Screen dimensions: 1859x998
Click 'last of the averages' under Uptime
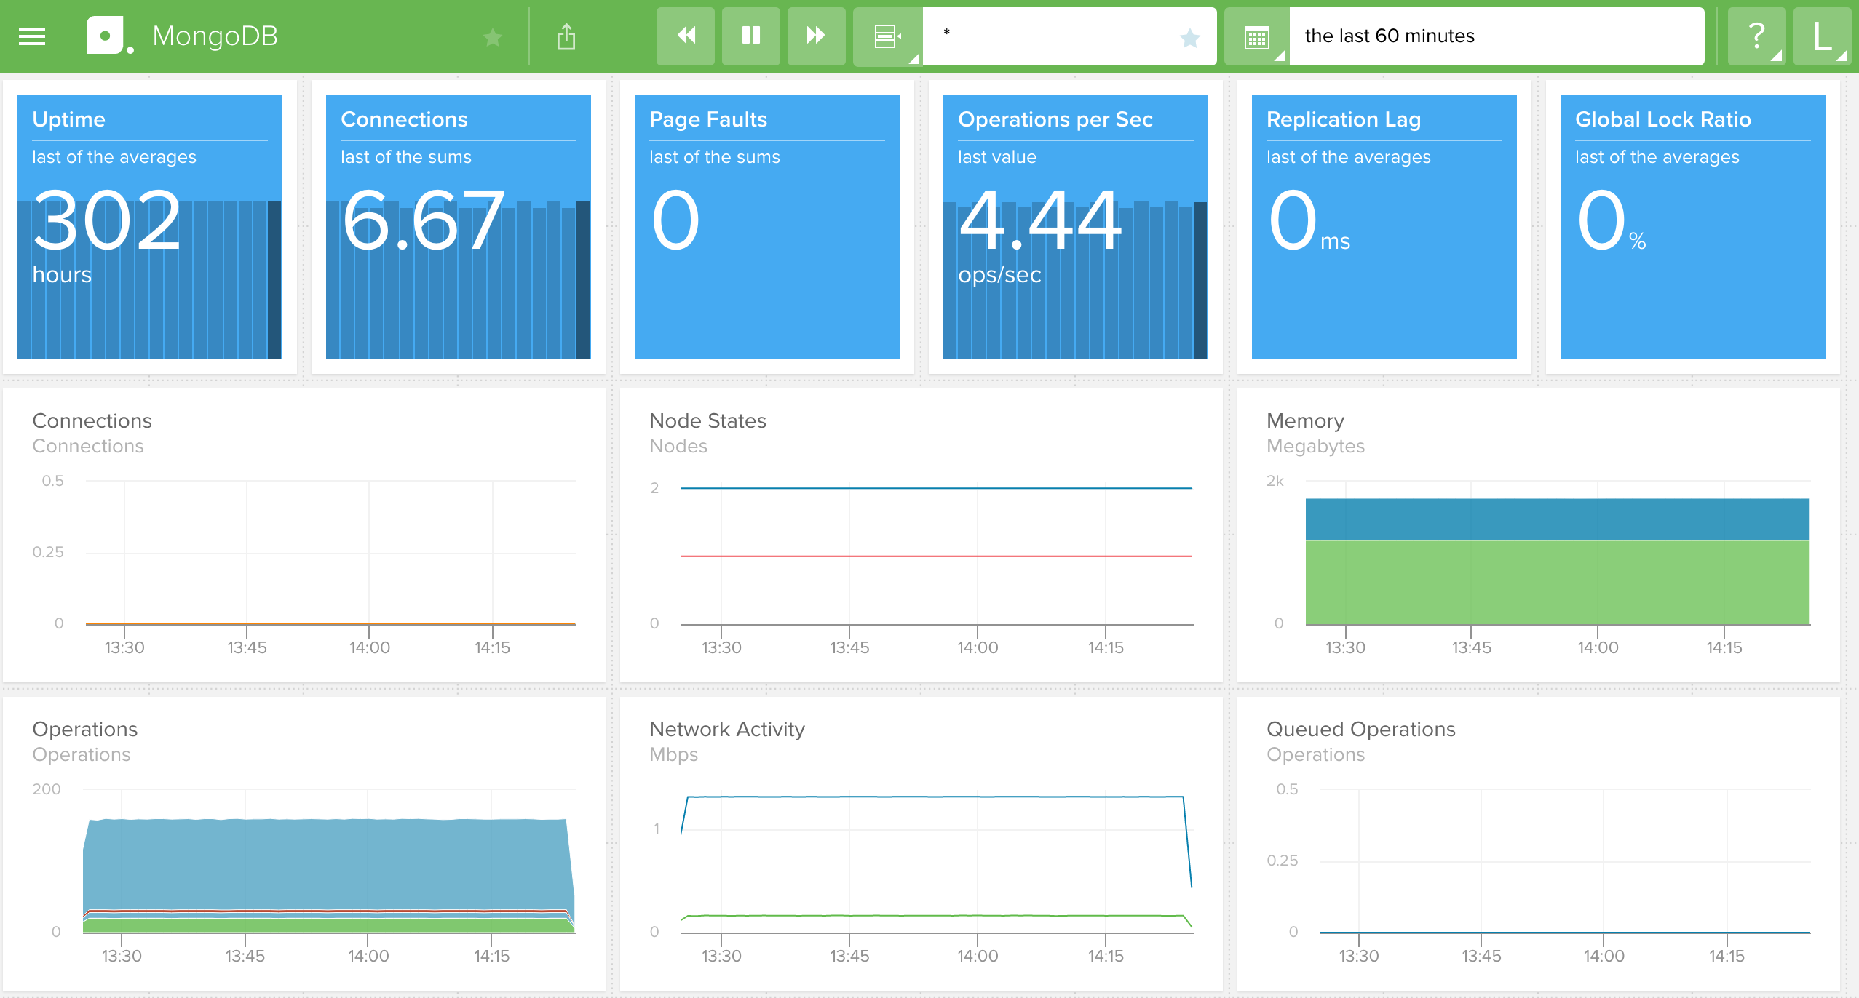(114, 157)
